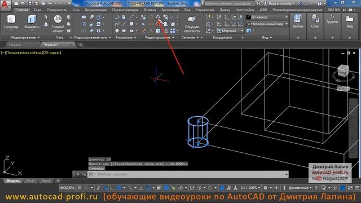
Task: Click the solid Subtract icon
Action: 84,24
